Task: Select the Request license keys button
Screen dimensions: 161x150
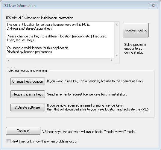Action: click(x=28, y=94)
